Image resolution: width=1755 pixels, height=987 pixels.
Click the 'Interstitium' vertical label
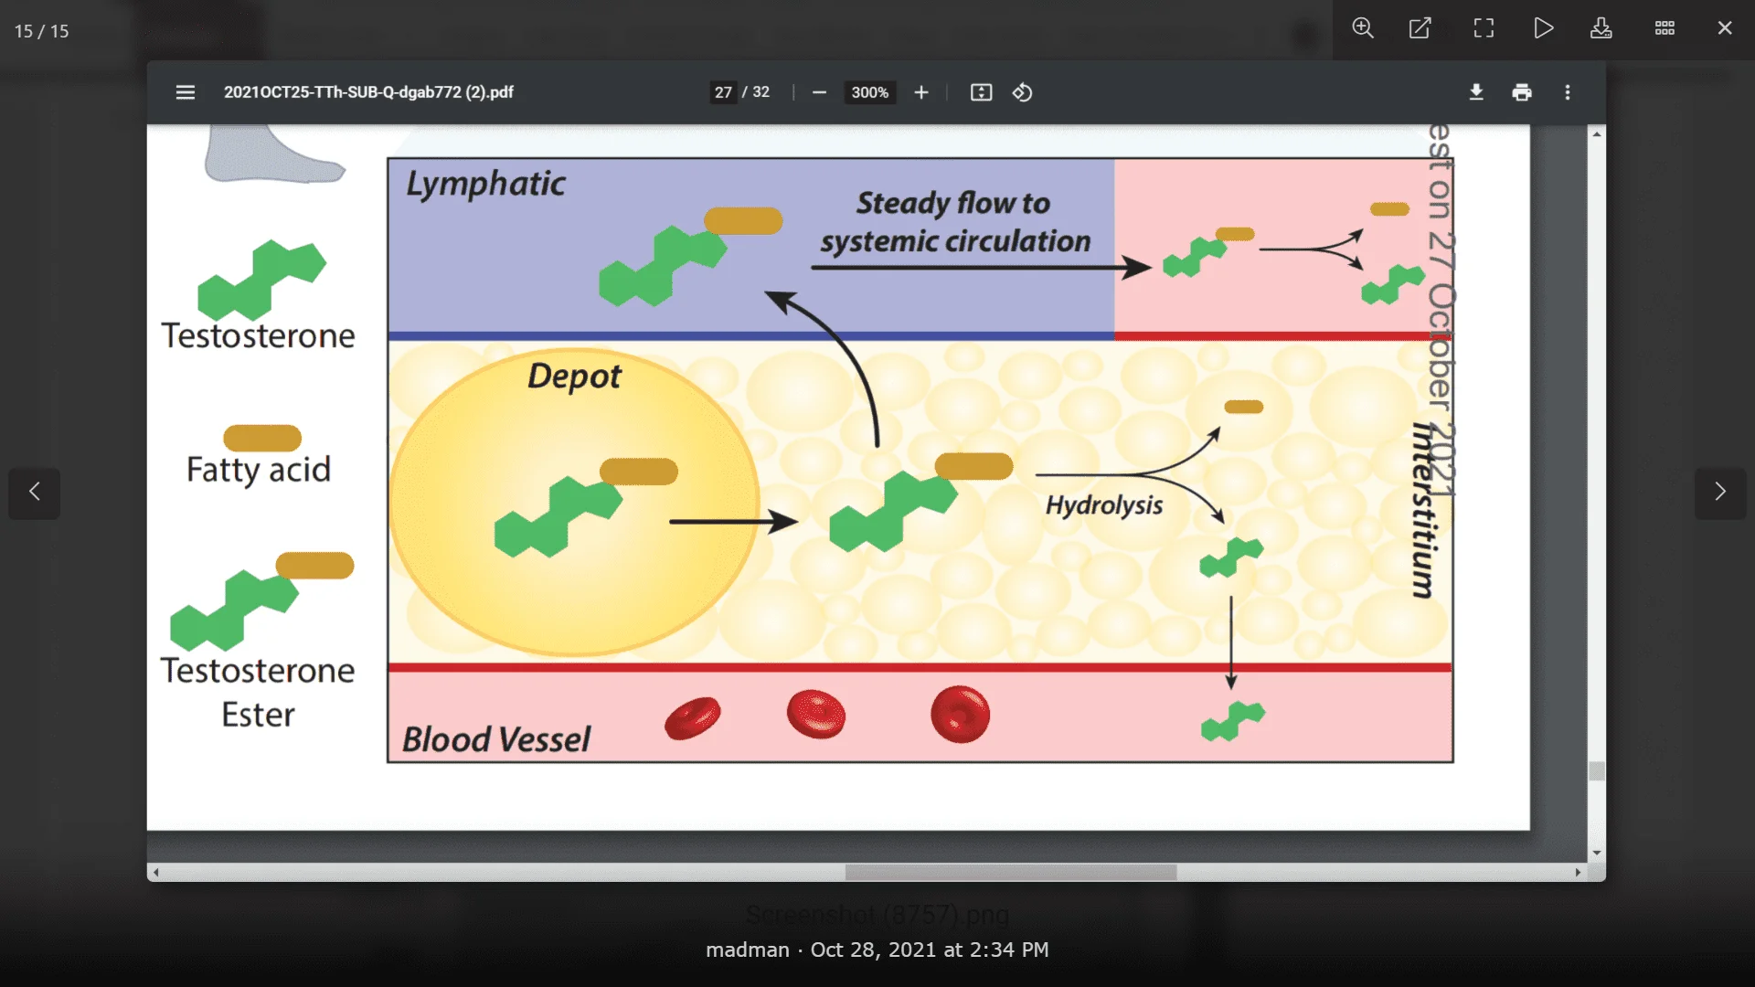1422,510
